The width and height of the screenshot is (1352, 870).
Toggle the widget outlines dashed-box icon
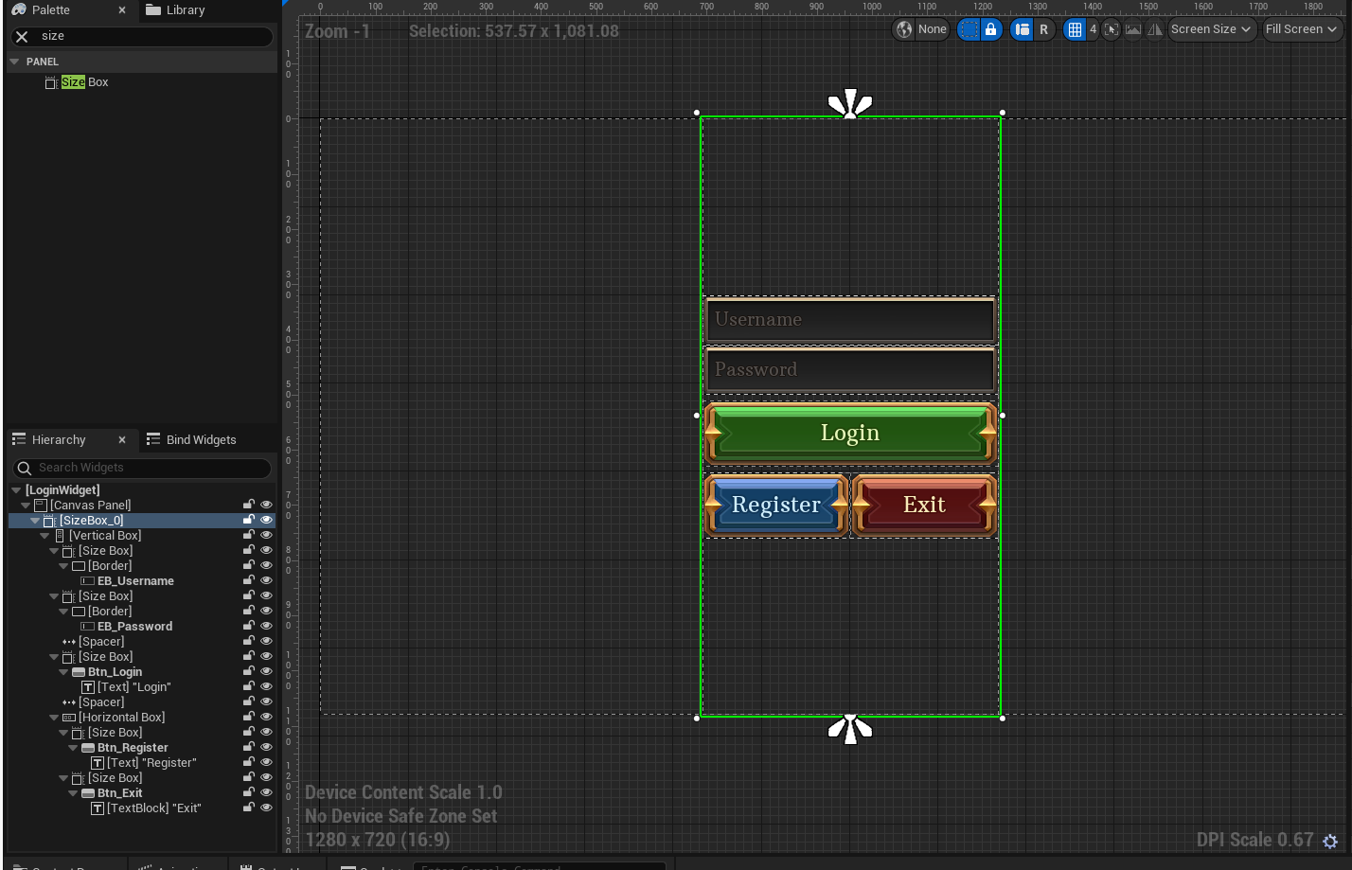[x=969, y=29]
